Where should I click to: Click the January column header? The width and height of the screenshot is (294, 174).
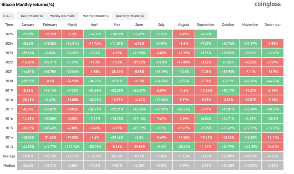click(x=28, y=25)
